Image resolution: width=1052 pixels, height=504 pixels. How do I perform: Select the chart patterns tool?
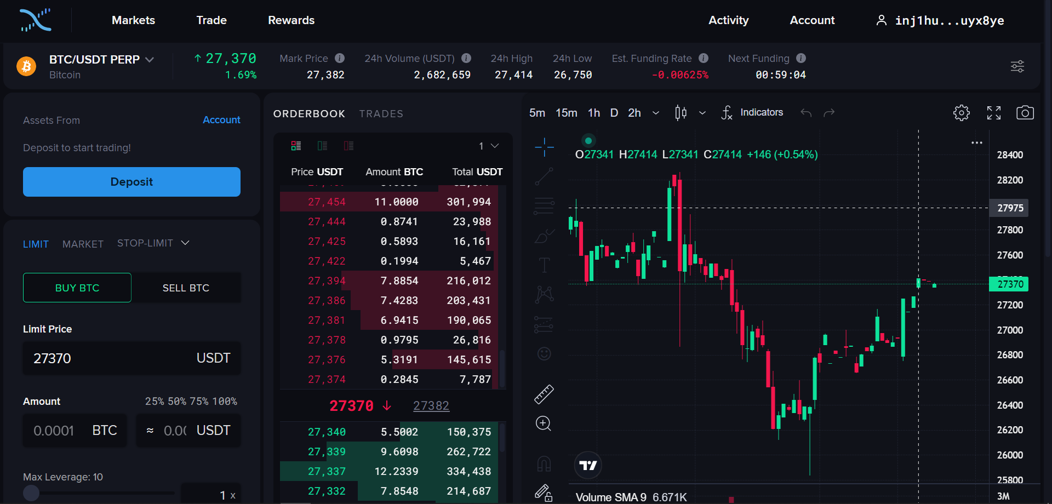point(544,295)
